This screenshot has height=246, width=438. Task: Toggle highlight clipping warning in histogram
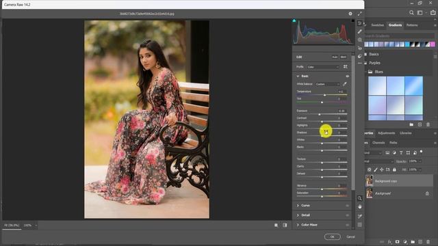353,20
